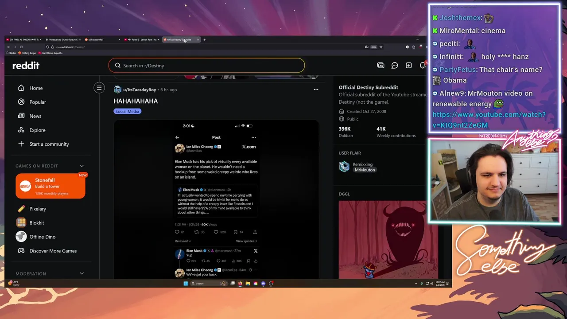Reload the page in the browser
Viewport: 567px width, 319px height.
(x=21, y=47)
